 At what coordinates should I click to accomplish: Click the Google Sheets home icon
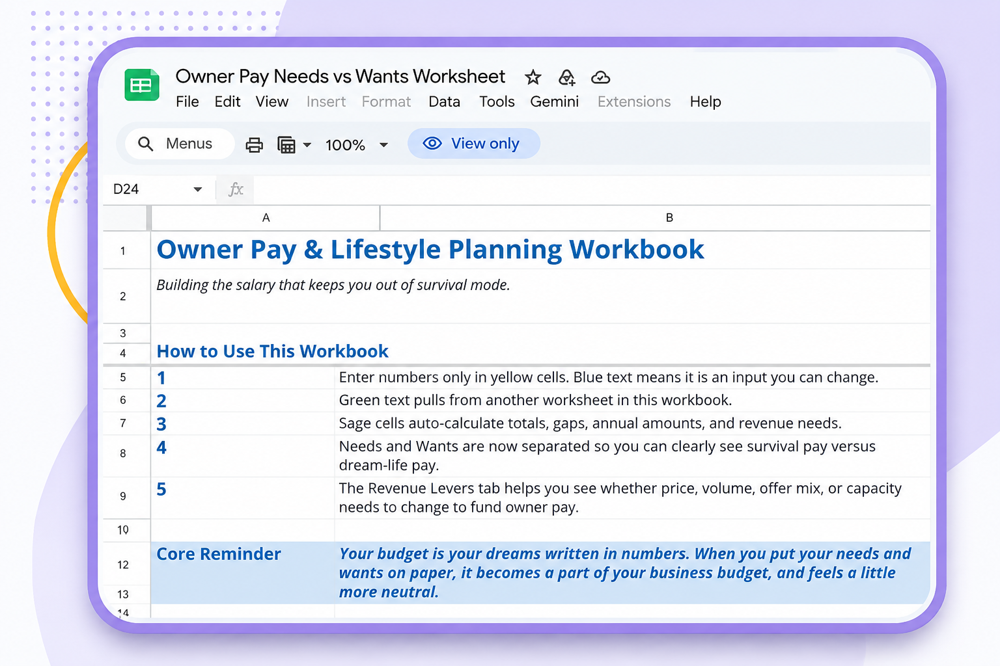[142, 85]
